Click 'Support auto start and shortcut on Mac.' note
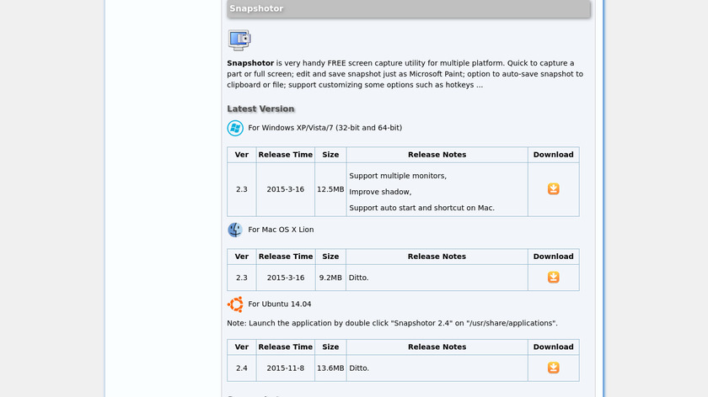This screenshot has width=708, height=397. (421, 208)
